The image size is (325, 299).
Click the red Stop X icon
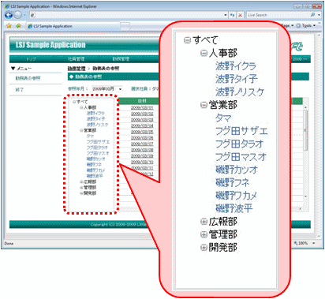[240, 15]
